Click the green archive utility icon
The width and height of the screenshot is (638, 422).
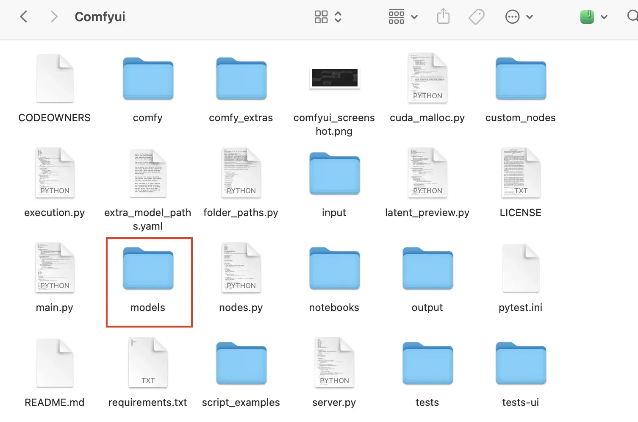587,17
